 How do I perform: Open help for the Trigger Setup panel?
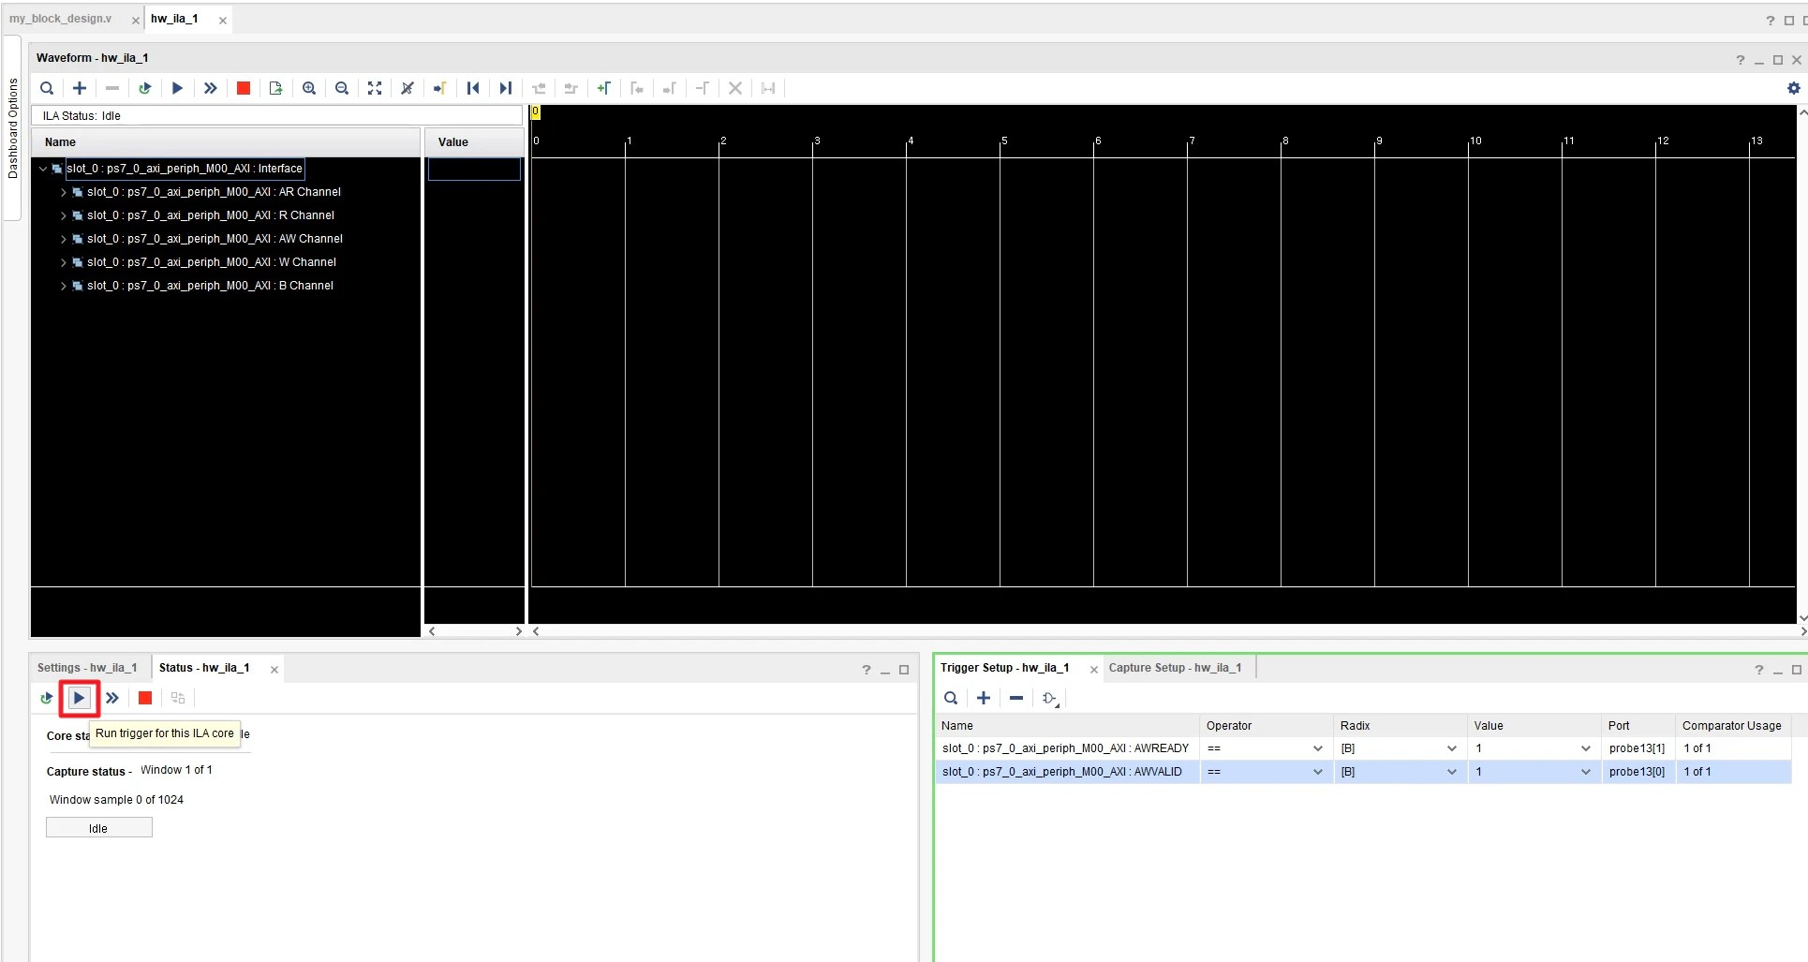point(1758,670)
